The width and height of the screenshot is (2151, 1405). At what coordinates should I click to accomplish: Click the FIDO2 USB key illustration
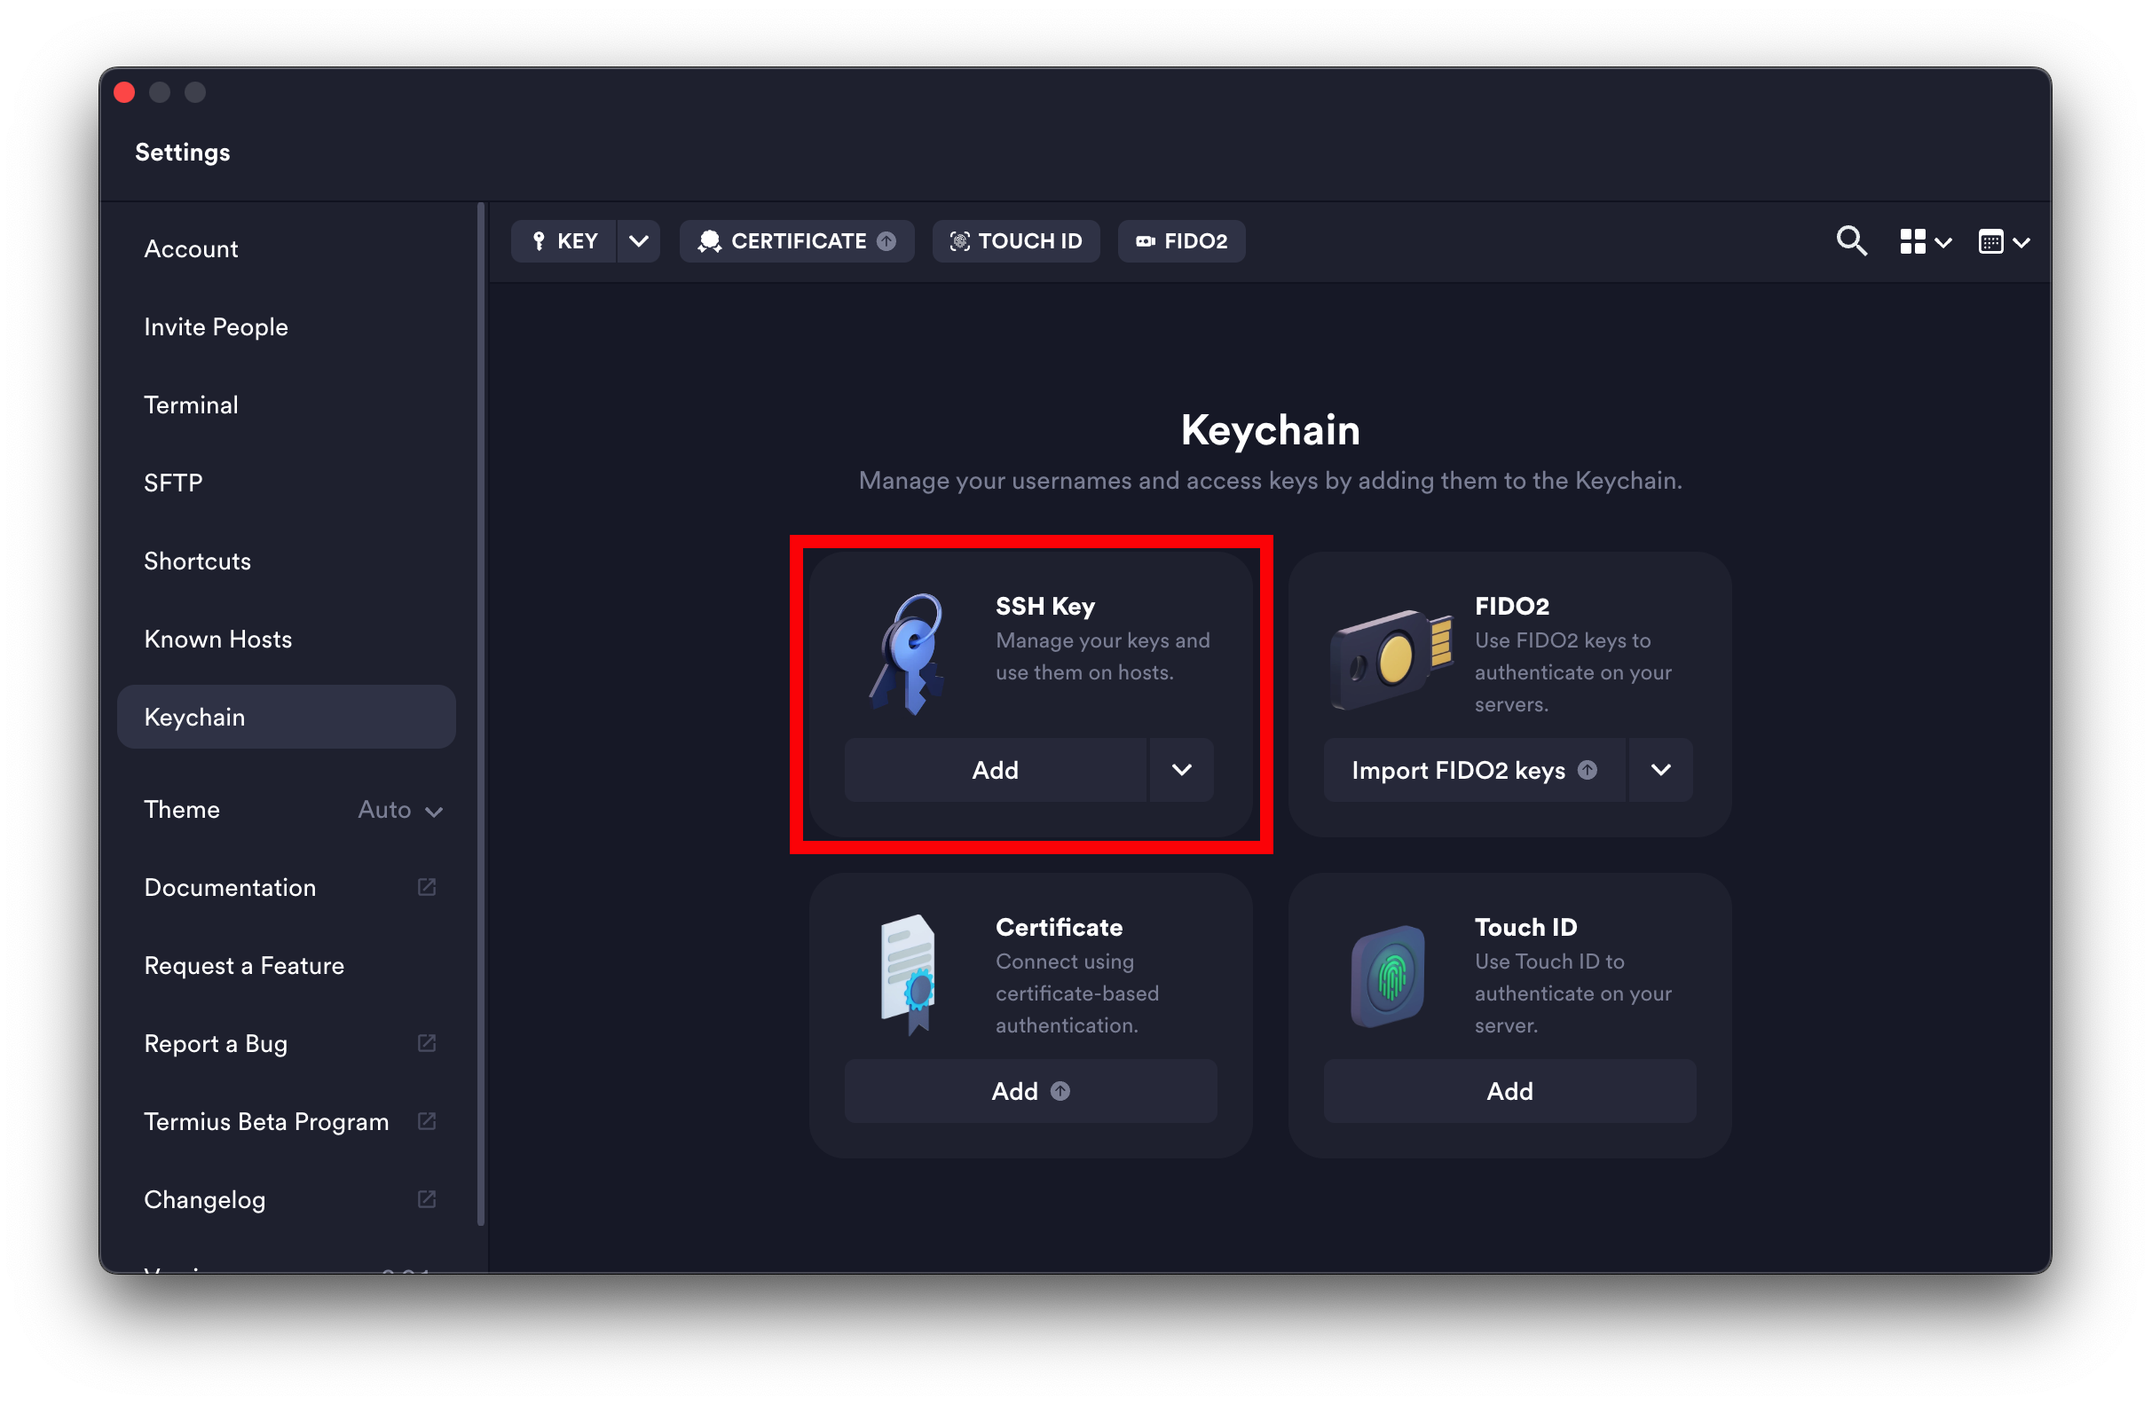1390,659
